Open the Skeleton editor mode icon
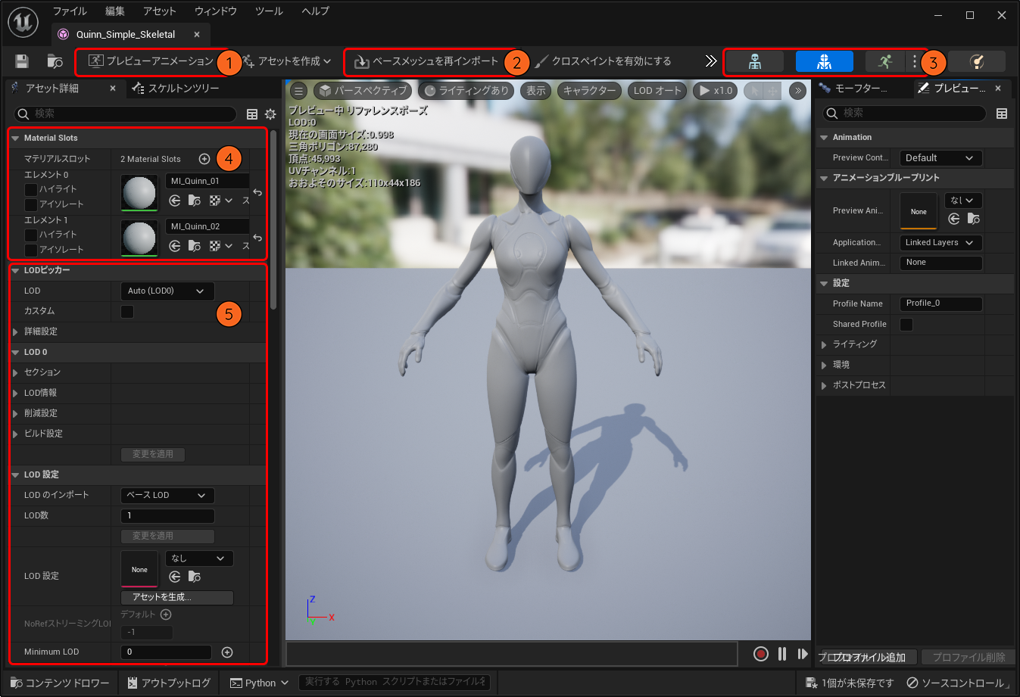The width and height of the screenshot is (1020, 697). pos(754,61)
